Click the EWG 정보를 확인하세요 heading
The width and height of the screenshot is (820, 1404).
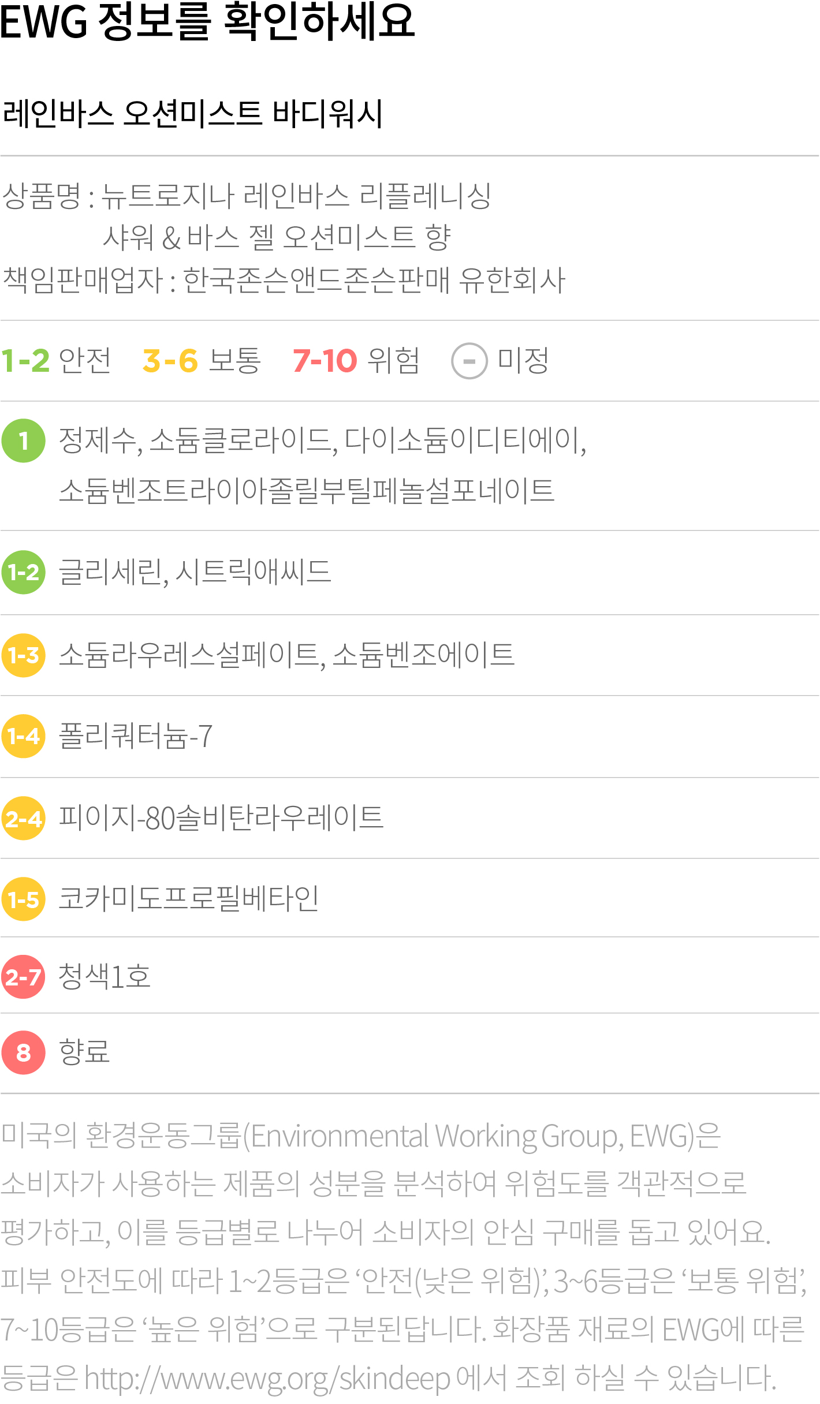point(208,21)
